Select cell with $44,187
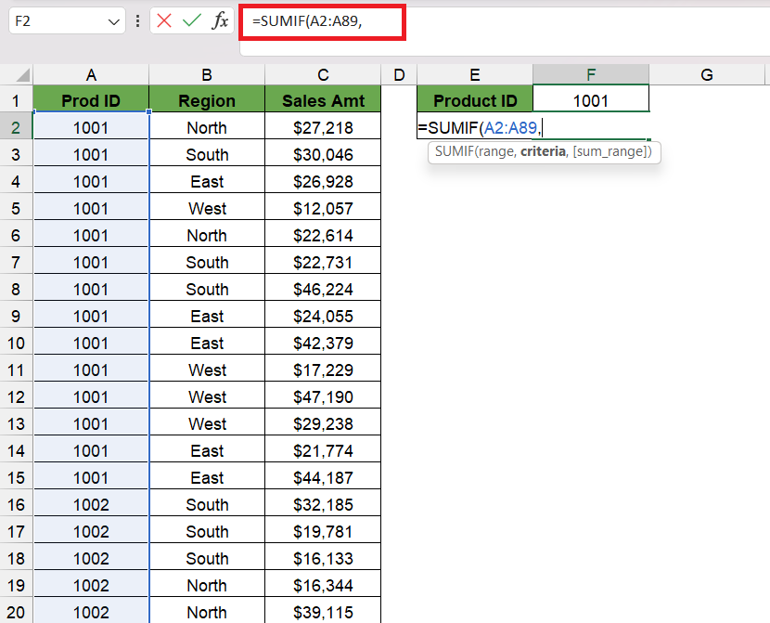770x623 pixels. [x=323, y=477]
